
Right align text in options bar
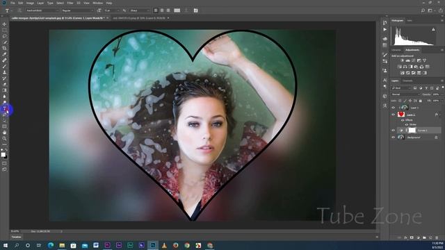(168, 10)
